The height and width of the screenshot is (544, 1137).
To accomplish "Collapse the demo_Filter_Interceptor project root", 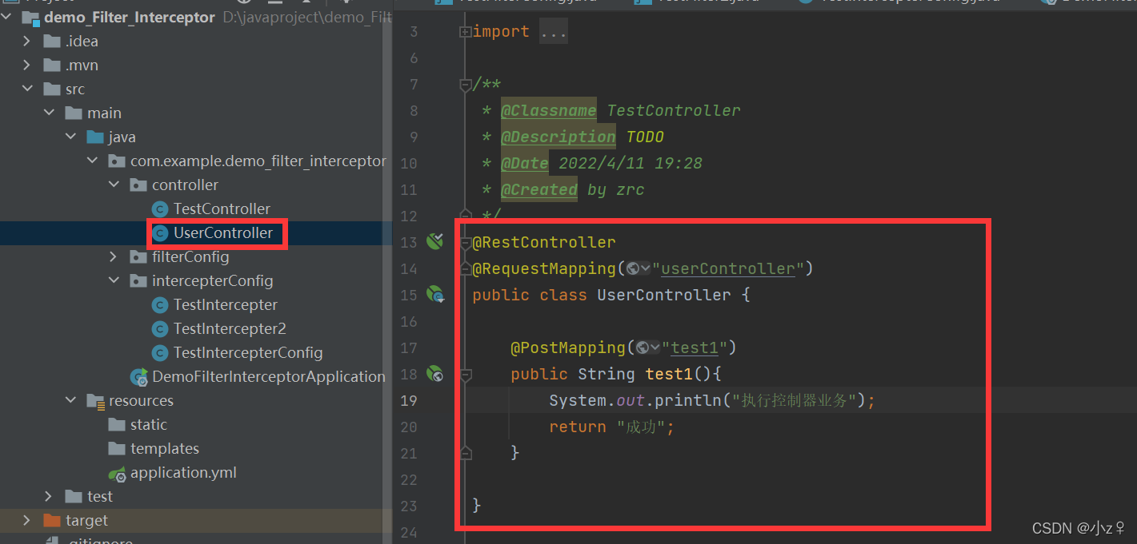I will tap(8, 18).
